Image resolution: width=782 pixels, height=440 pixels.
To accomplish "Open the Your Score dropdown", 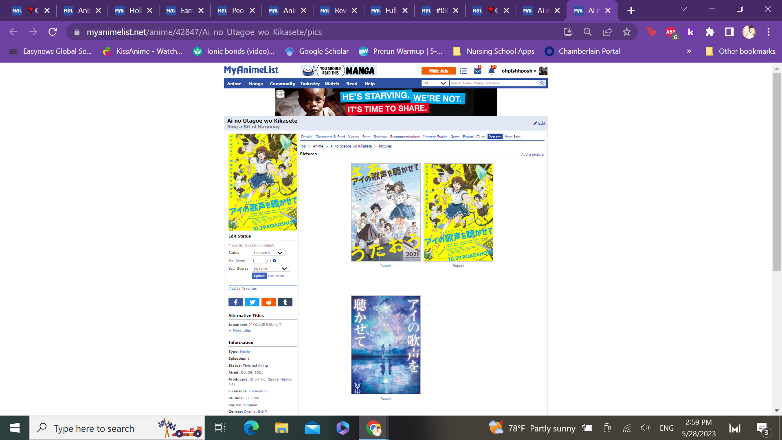I will pyautogui.click(x=270, y=269).
